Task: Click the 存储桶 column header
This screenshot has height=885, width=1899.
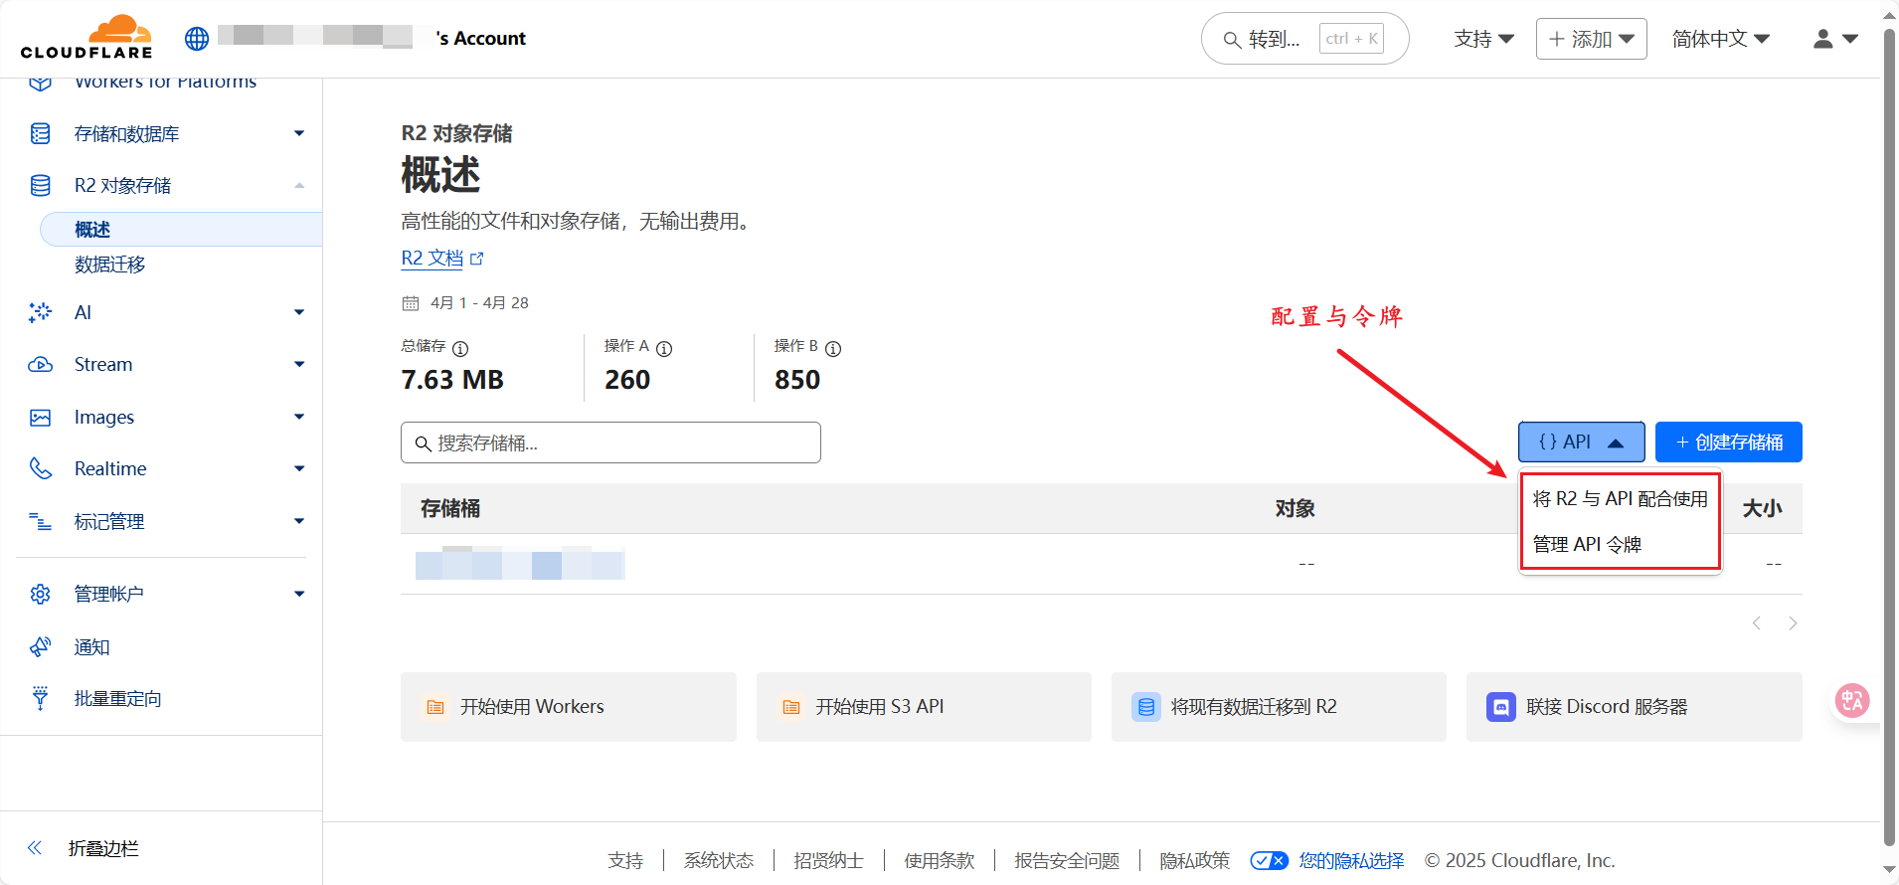Action: [449, 508]
